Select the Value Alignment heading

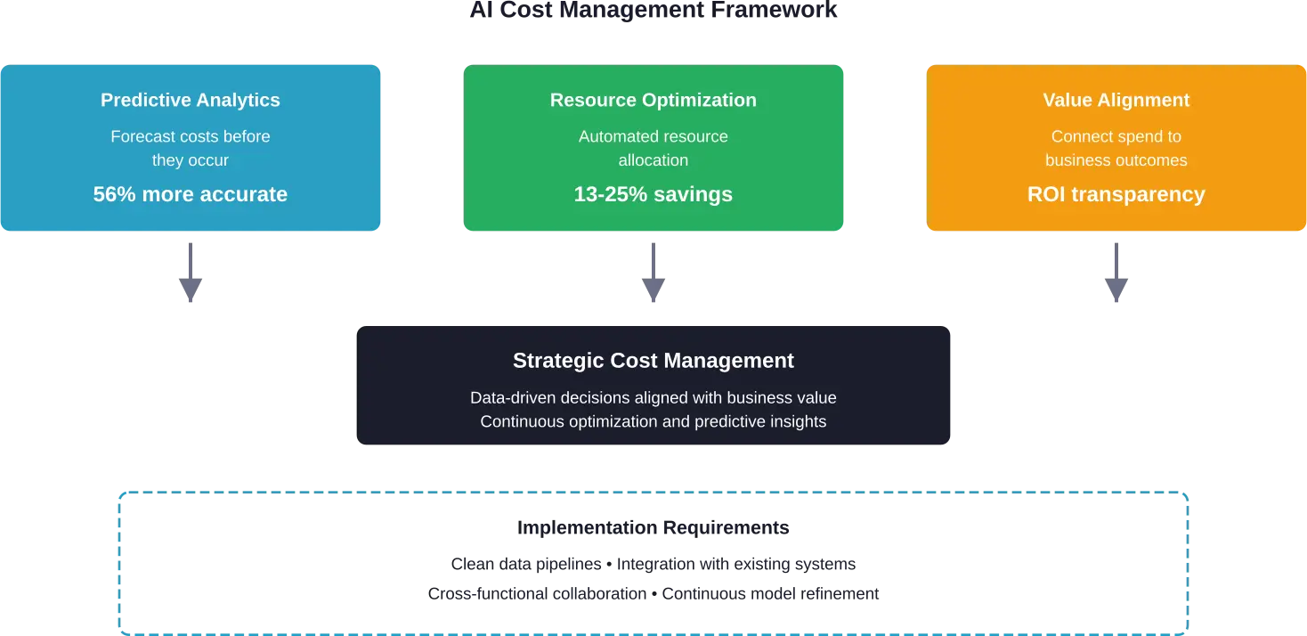(1116, 101)
